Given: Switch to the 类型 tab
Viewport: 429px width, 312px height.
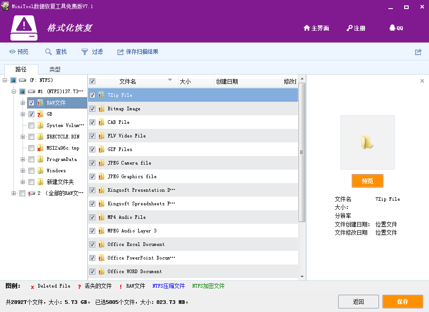Looking at the screenshot, I should (x=55, y=69).
